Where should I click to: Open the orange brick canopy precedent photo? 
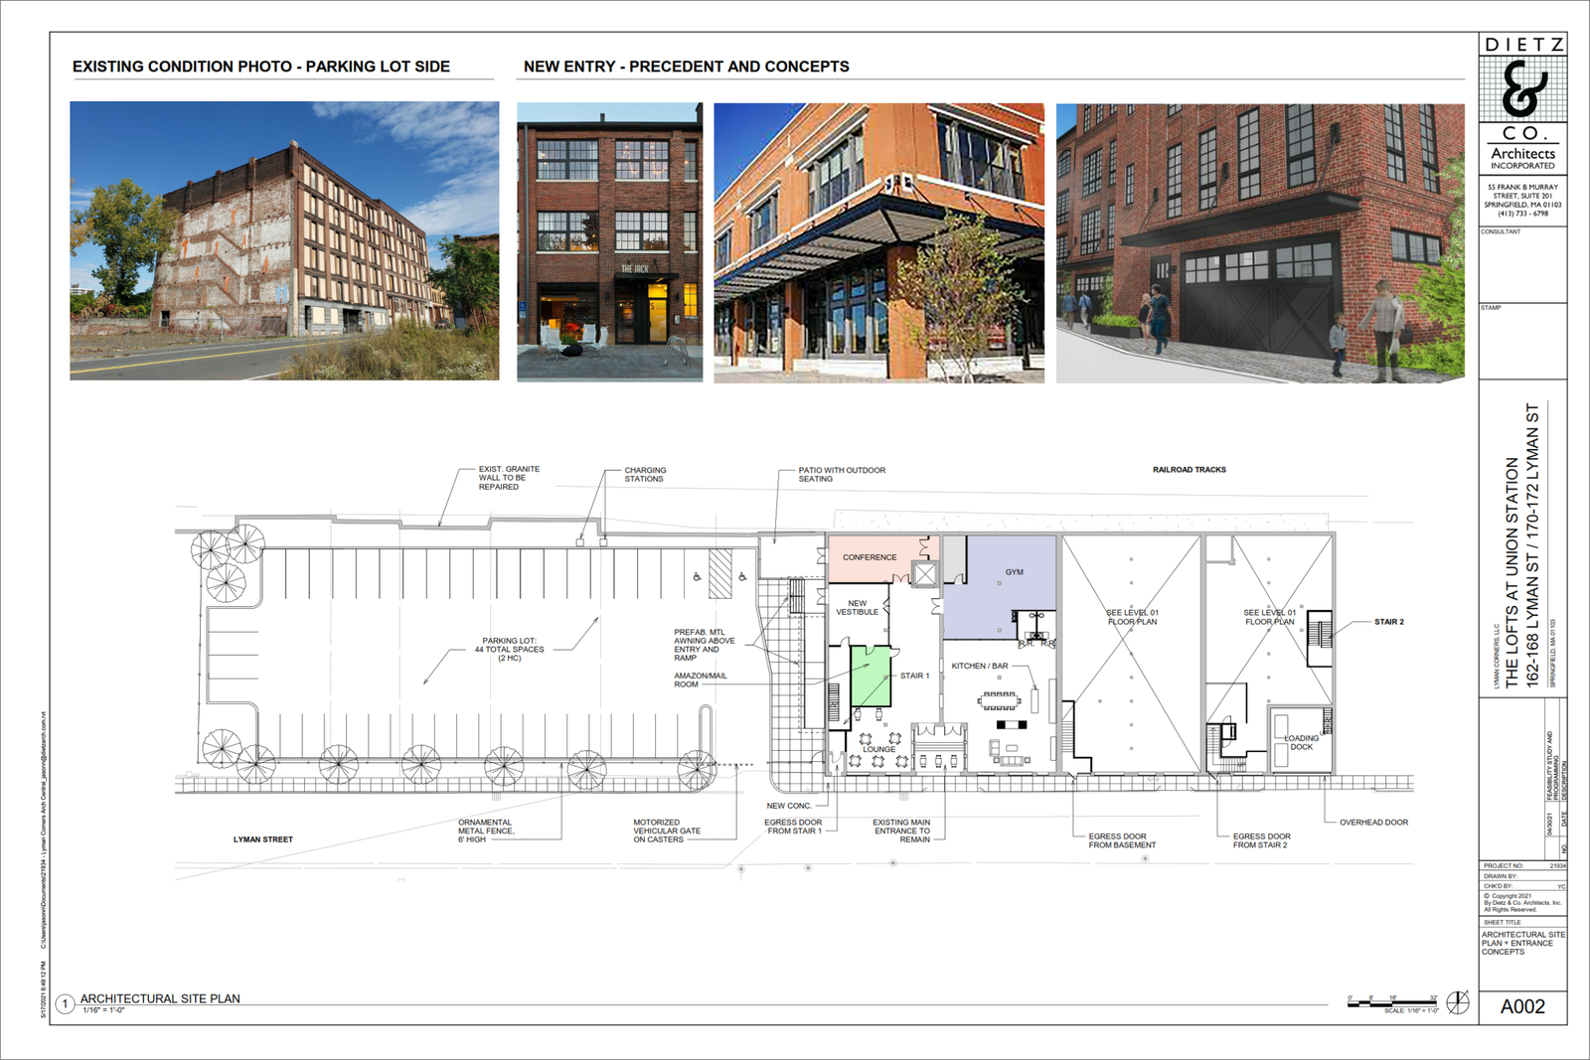878,242
